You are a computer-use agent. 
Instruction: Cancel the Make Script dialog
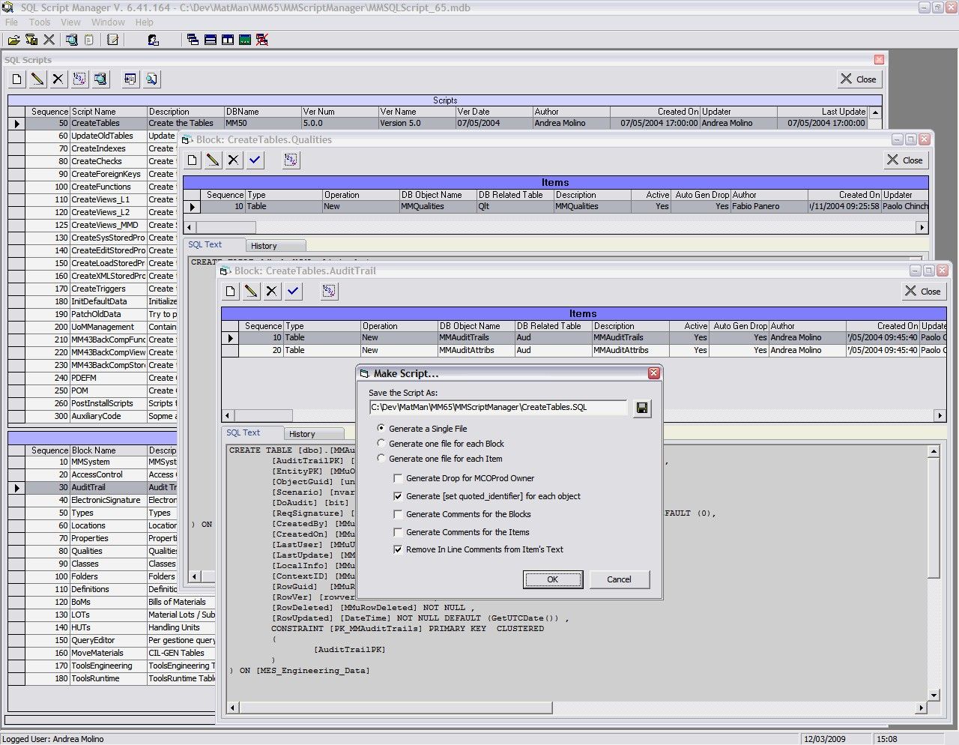pyautogui.click(x=619, y=579)
